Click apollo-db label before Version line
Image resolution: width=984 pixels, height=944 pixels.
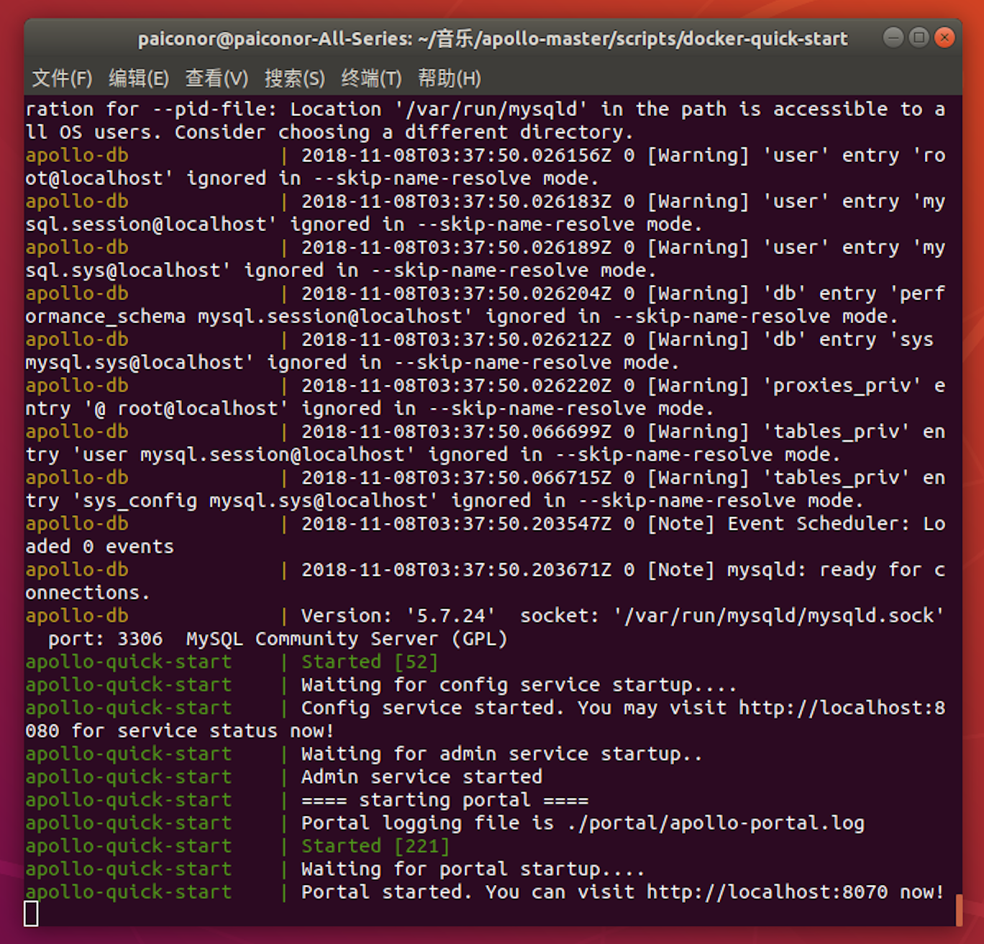[x=77, y=616]
